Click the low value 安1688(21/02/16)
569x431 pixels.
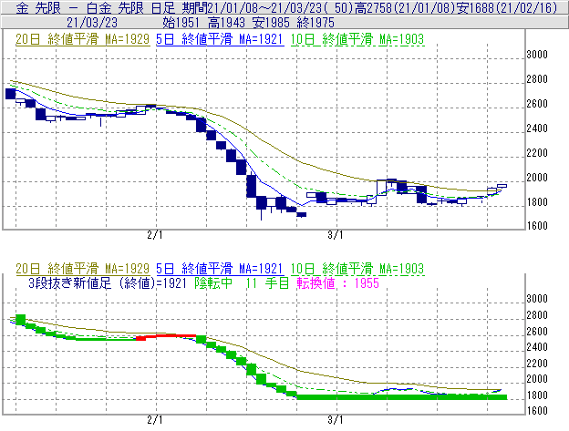(x=507, y=8)
